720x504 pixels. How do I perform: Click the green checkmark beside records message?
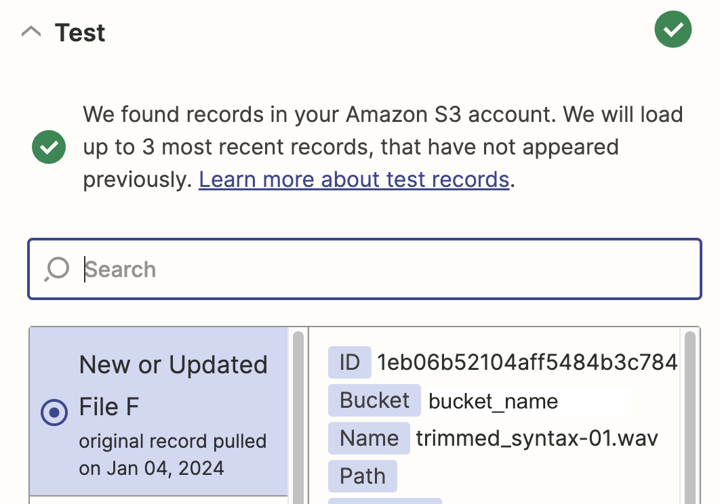49,147
